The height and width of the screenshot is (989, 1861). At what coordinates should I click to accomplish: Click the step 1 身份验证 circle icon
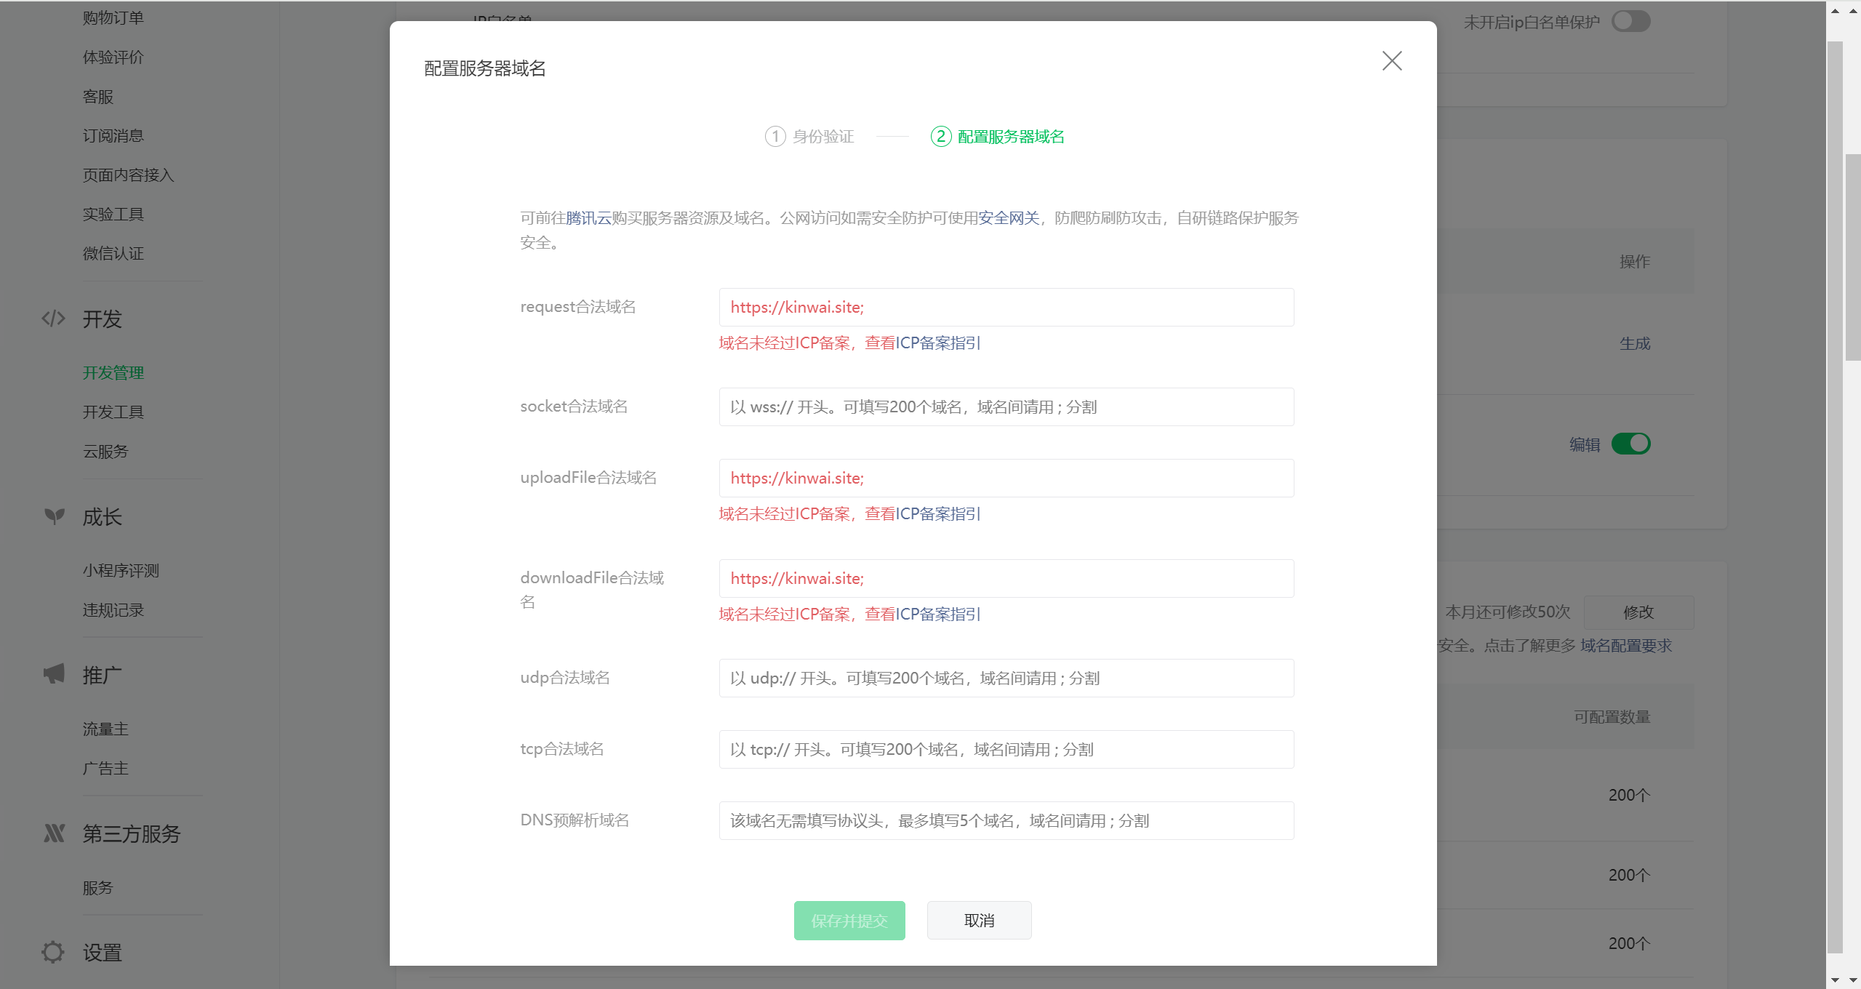tap(775, 137)
